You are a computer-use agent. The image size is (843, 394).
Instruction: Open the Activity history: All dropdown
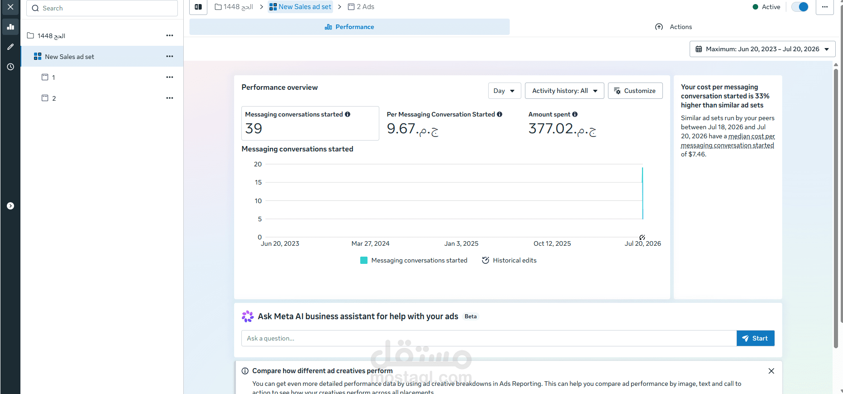pos(564,91)
